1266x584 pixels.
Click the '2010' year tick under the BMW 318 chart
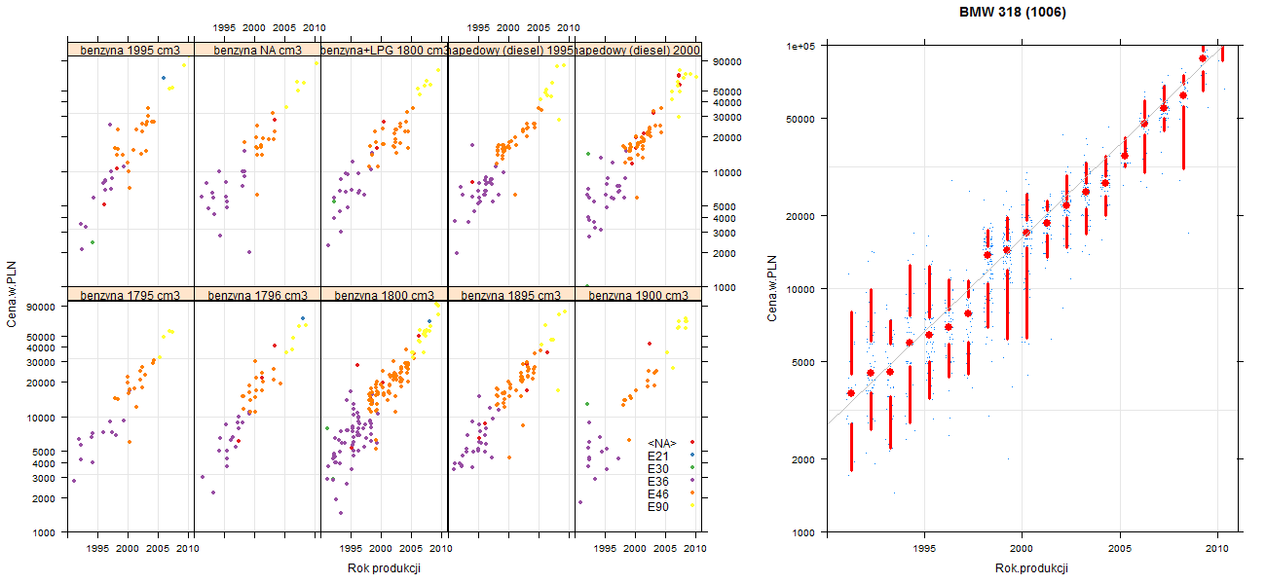1217,549
